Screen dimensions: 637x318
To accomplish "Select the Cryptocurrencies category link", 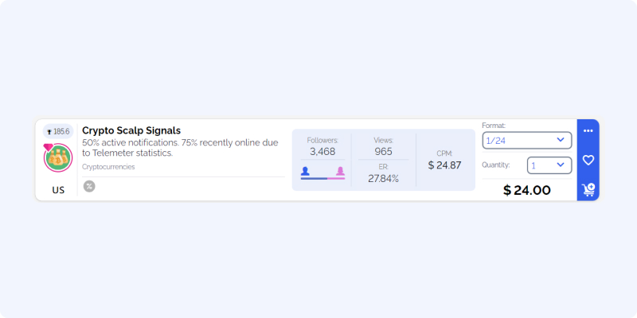I will click(108, 167).
